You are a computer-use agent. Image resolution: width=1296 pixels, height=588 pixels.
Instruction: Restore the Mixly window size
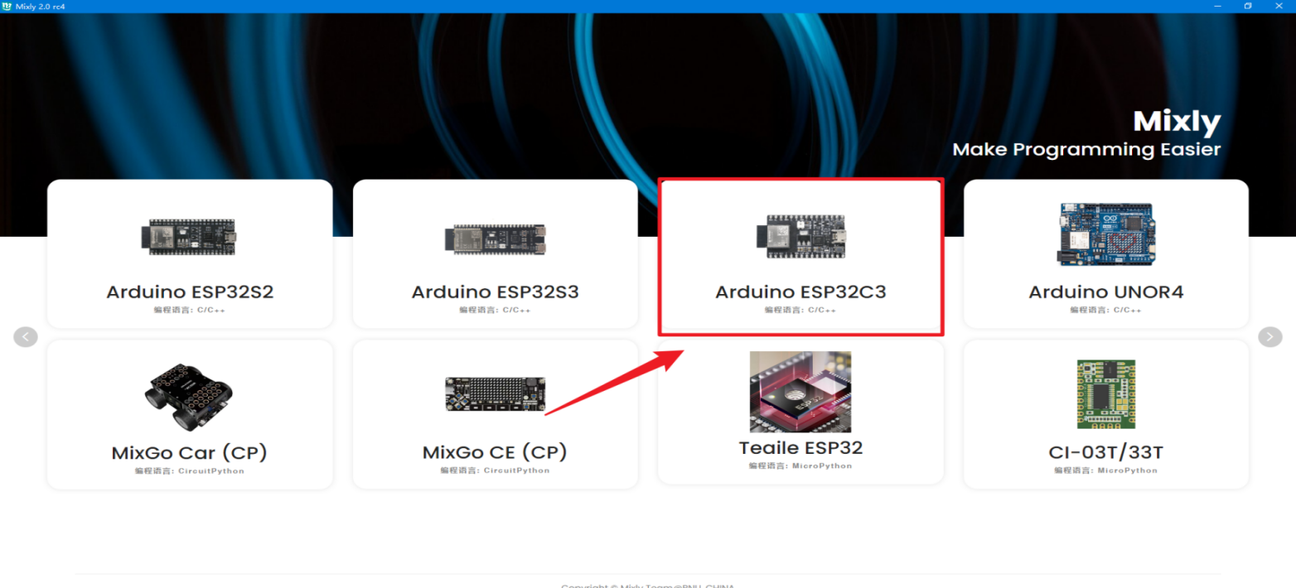coord(1248,6)
